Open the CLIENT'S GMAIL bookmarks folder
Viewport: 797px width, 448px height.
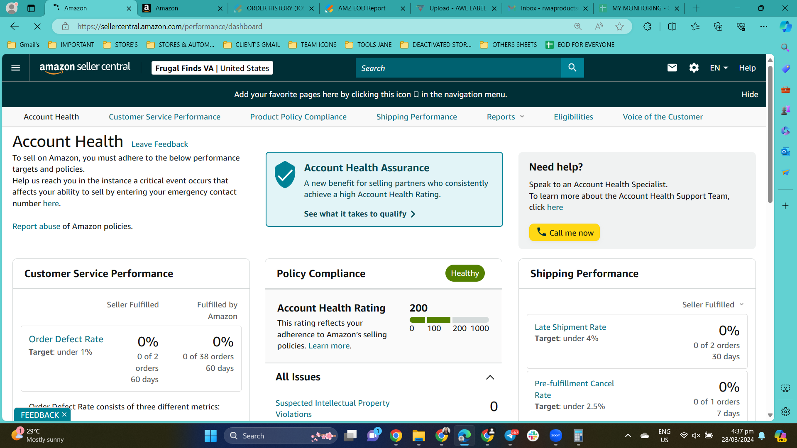[252, 45]
